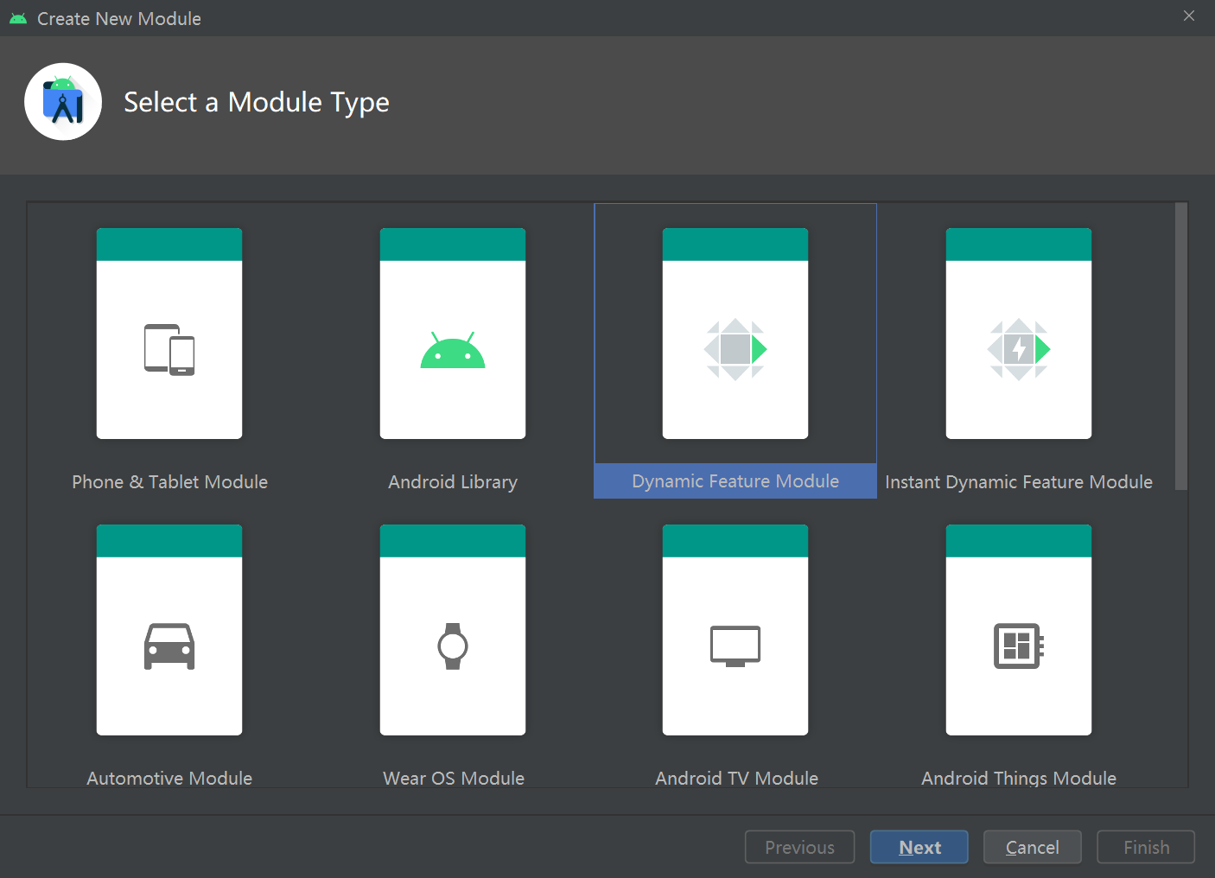Click the Android Studio logo in header
The width and height of the screenshot is (1215, 878).
pyautogui.click(x=63, y=102)
